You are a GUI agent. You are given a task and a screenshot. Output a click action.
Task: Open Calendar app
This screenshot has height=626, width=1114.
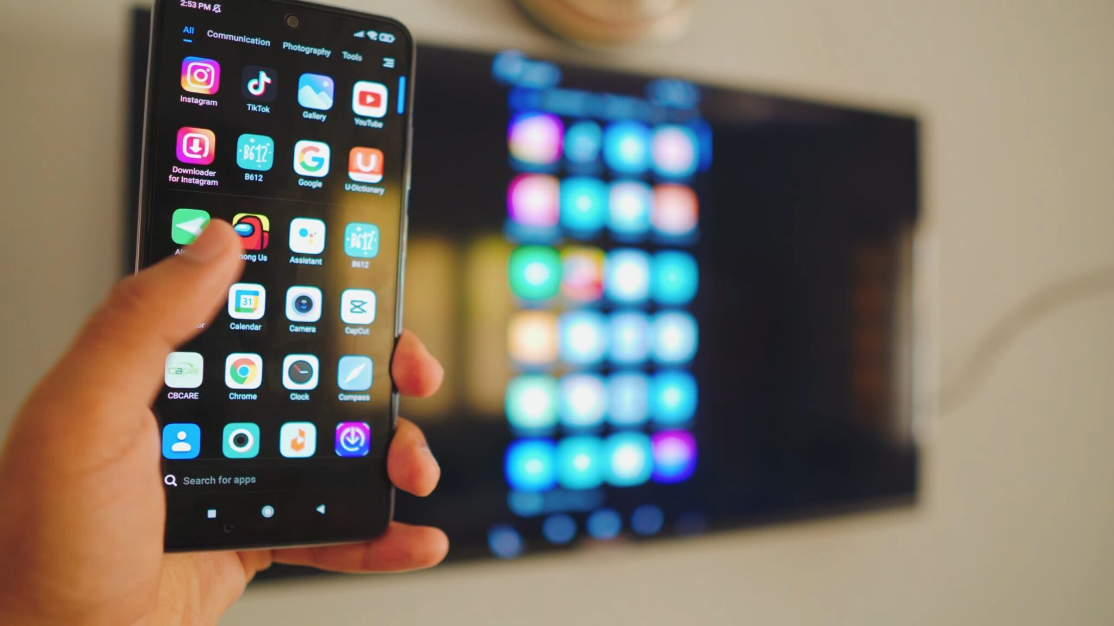tap(245, 305)
